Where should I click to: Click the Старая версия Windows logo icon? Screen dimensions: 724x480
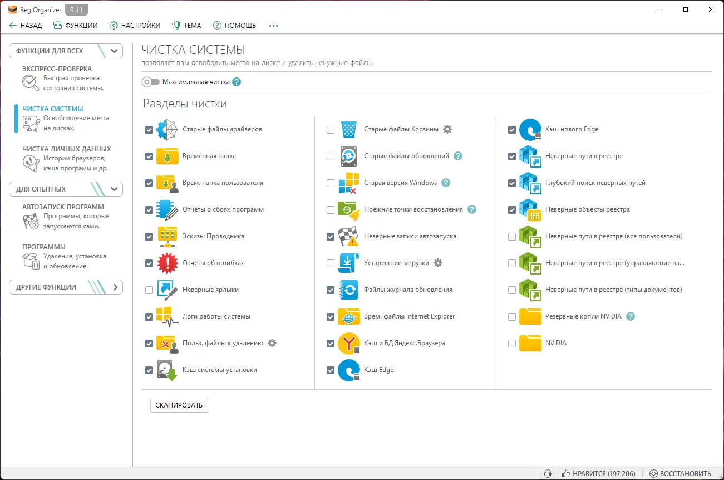coord(348,183)
